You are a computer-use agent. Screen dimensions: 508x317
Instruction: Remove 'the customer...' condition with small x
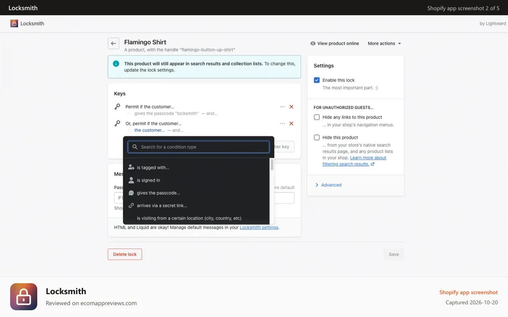(x=129, y=131)
